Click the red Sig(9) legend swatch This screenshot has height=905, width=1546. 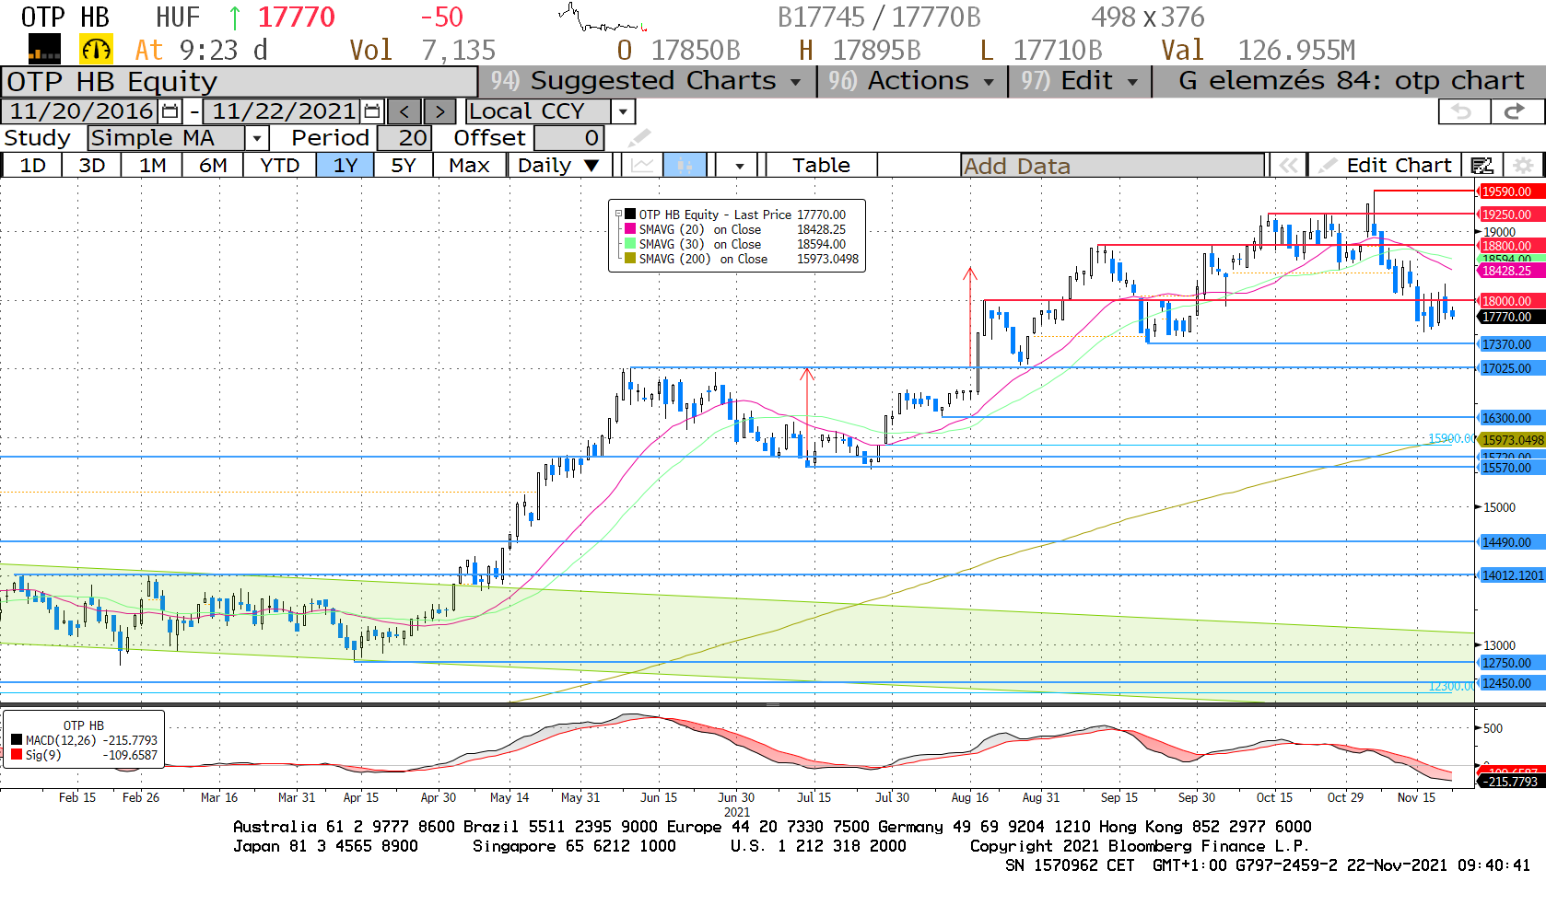17,754
